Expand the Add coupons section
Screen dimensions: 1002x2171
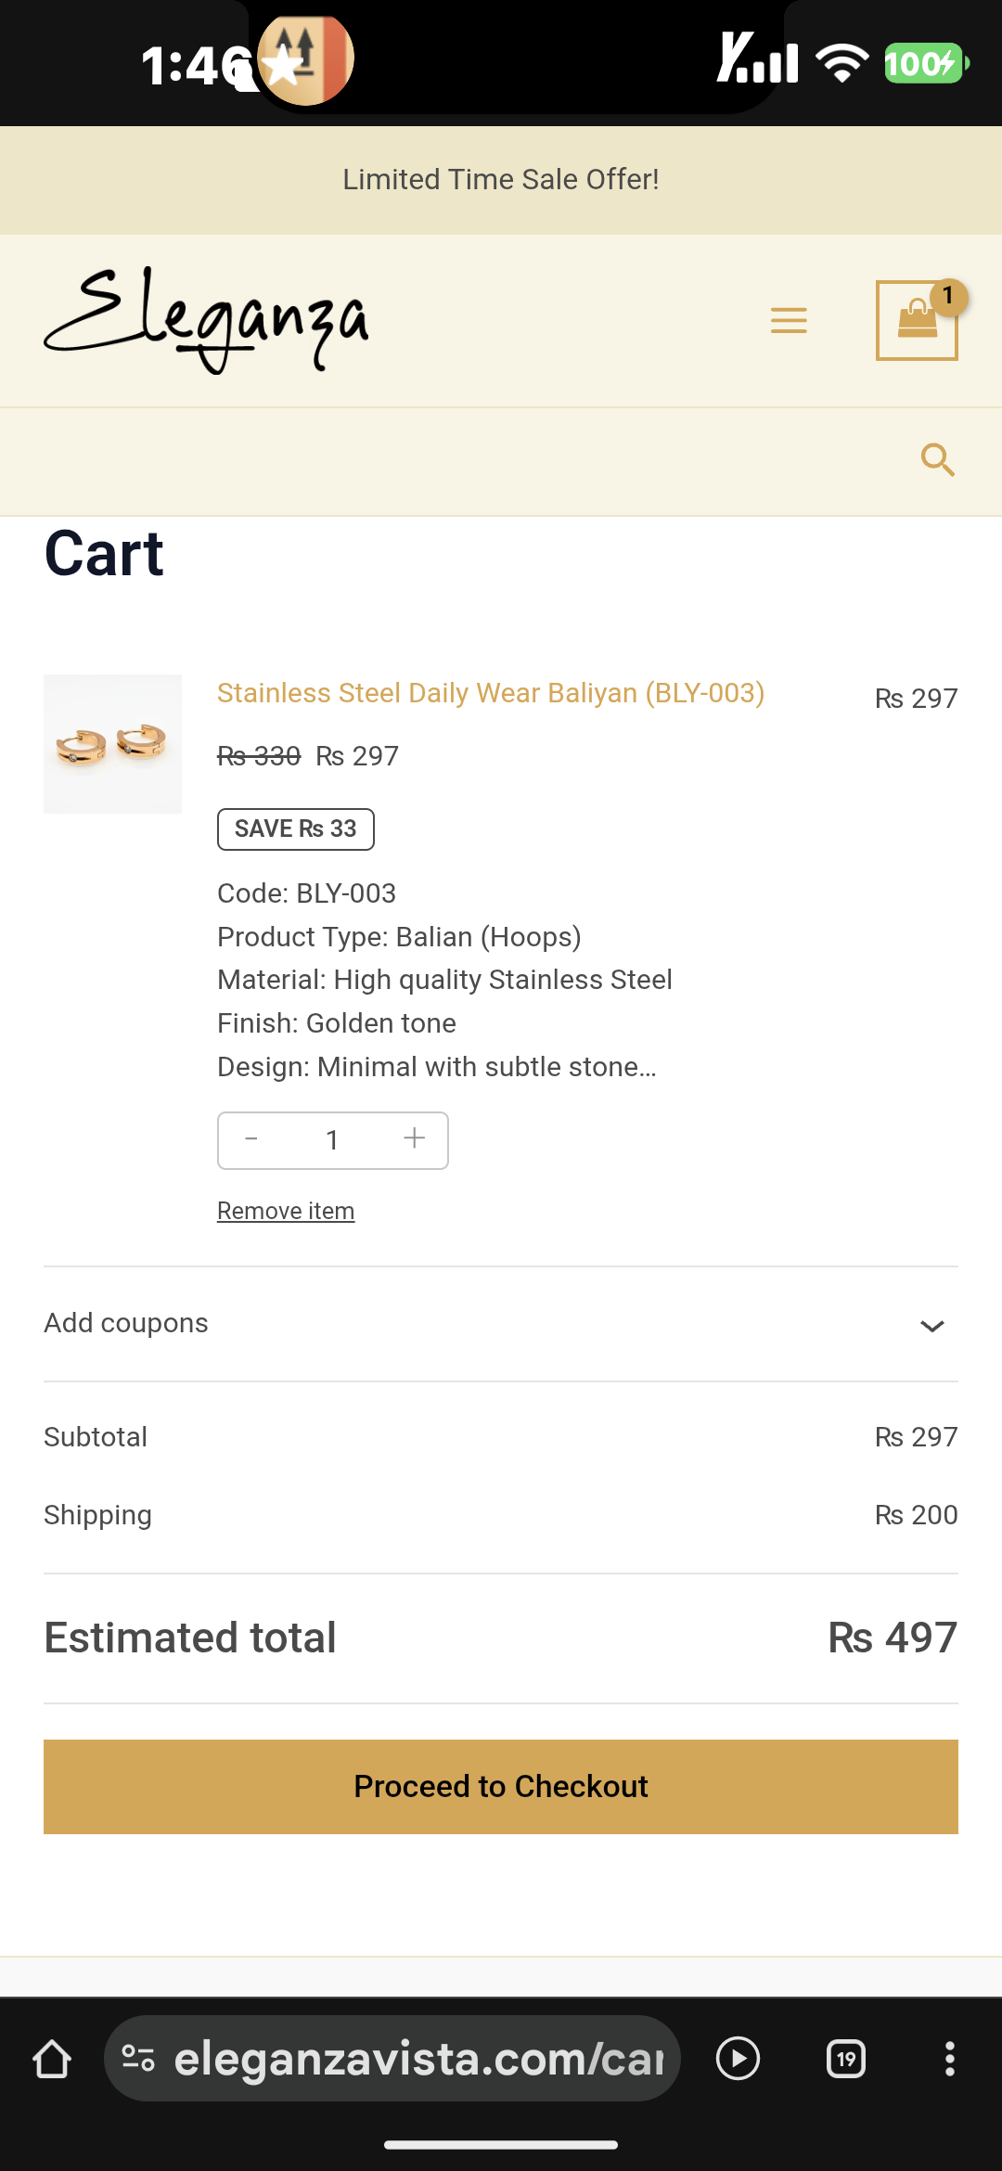pos(126,1323)
